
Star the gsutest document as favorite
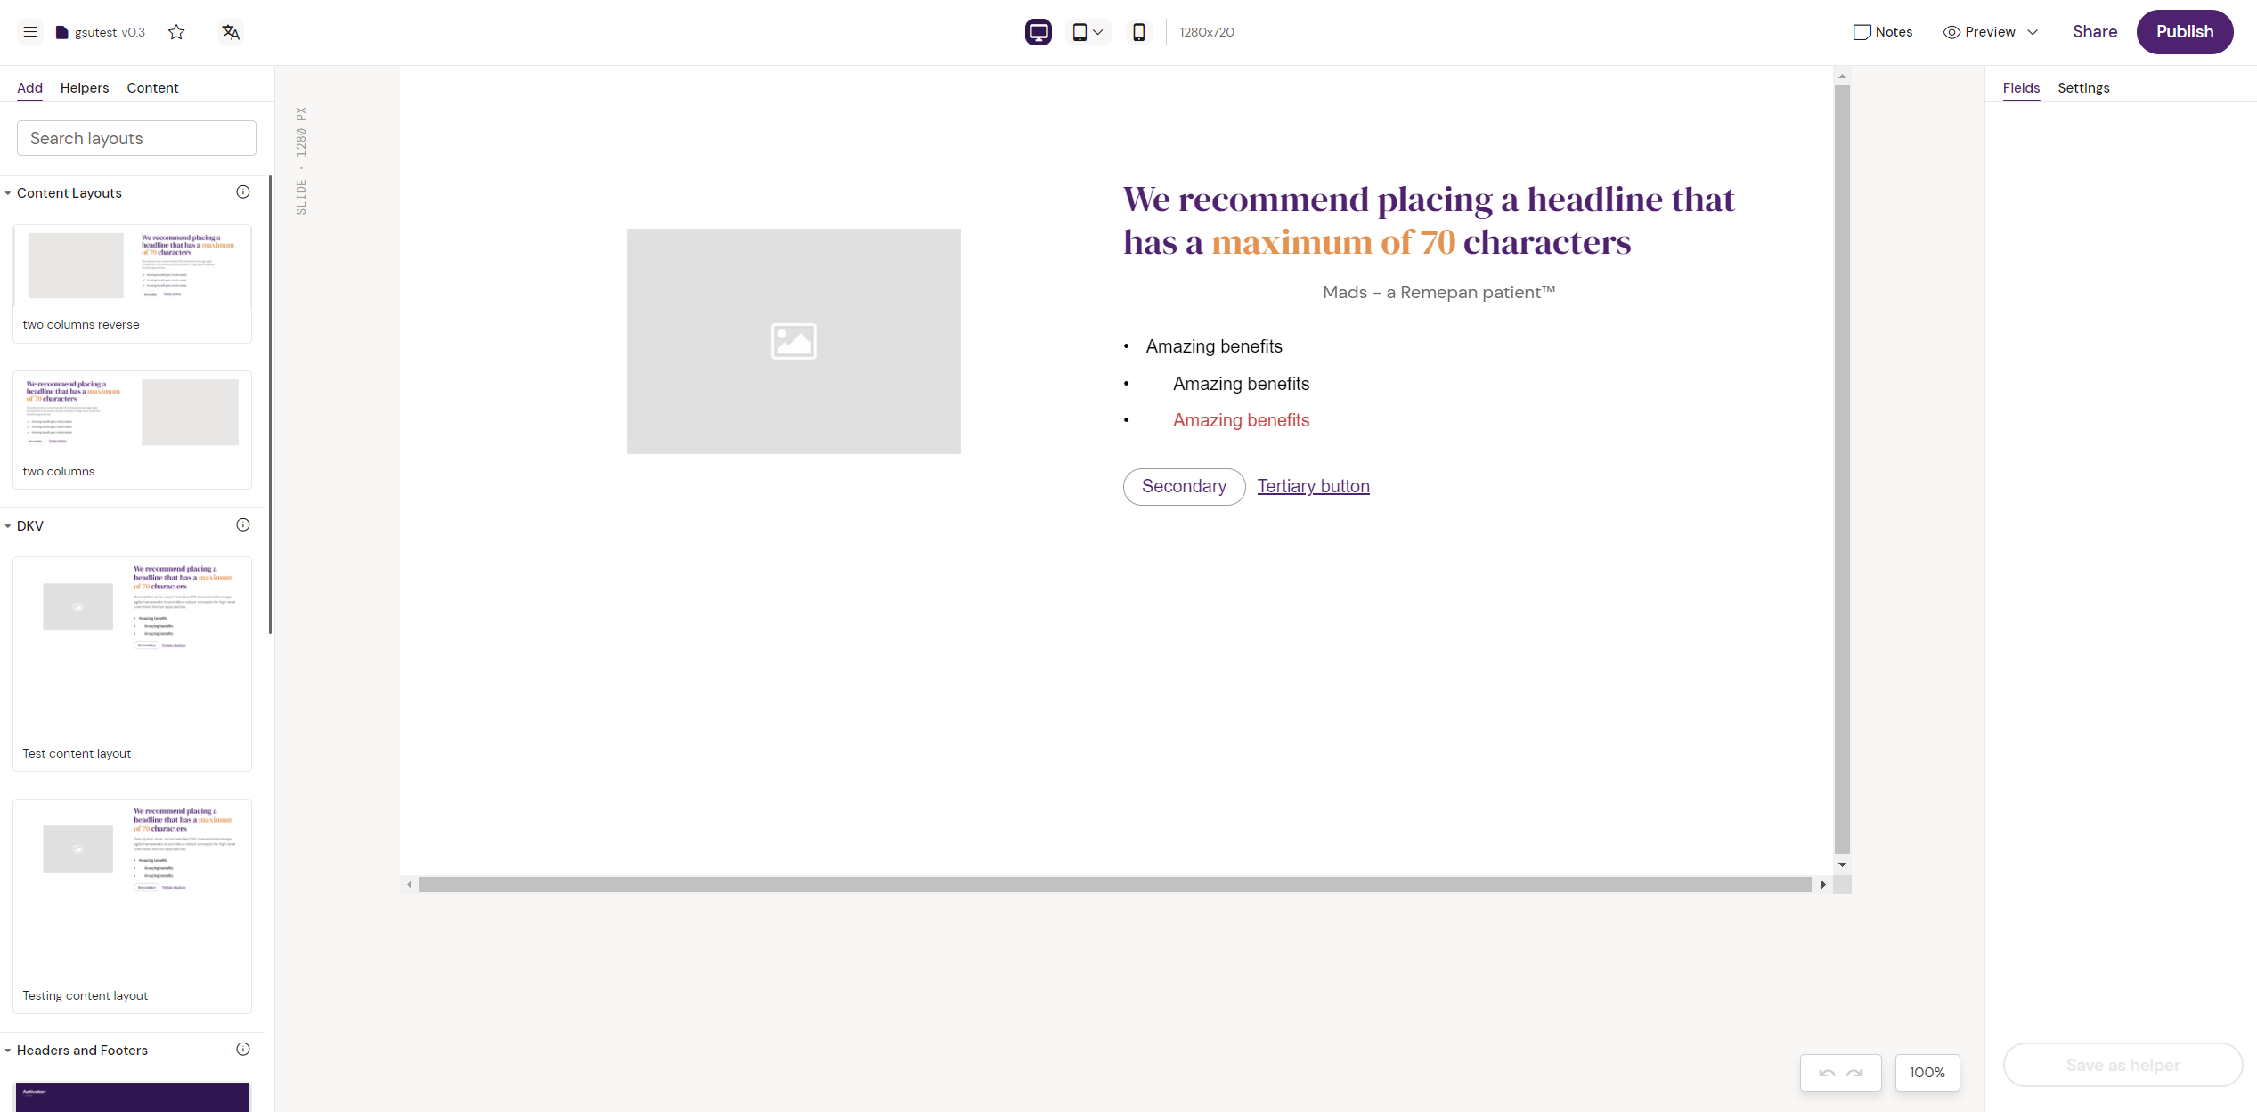175,31
